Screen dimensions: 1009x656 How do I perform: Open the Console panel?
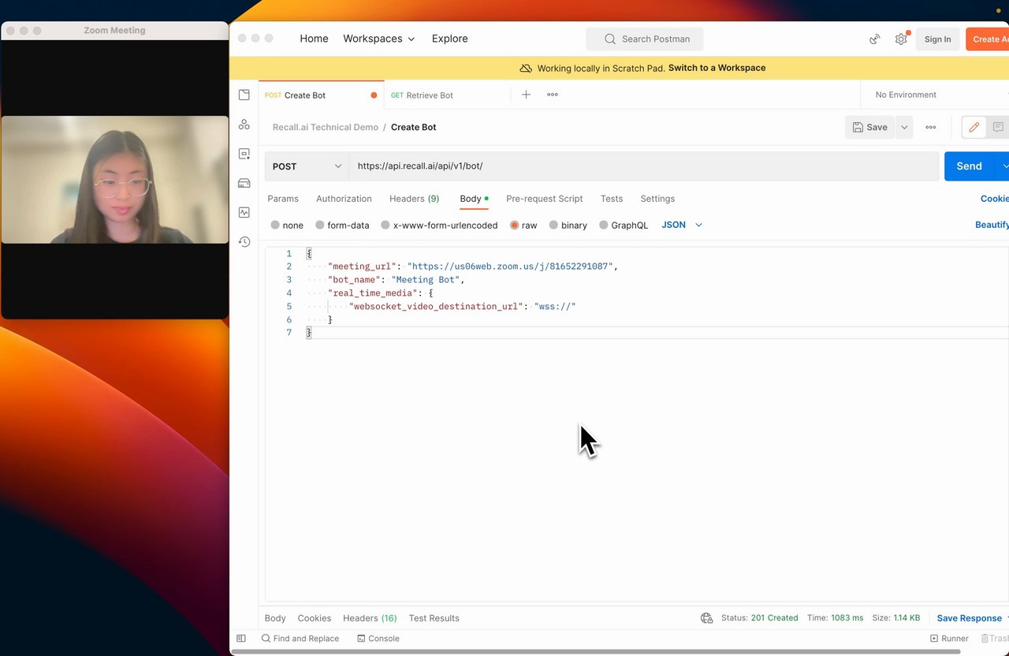click(378, 639)
